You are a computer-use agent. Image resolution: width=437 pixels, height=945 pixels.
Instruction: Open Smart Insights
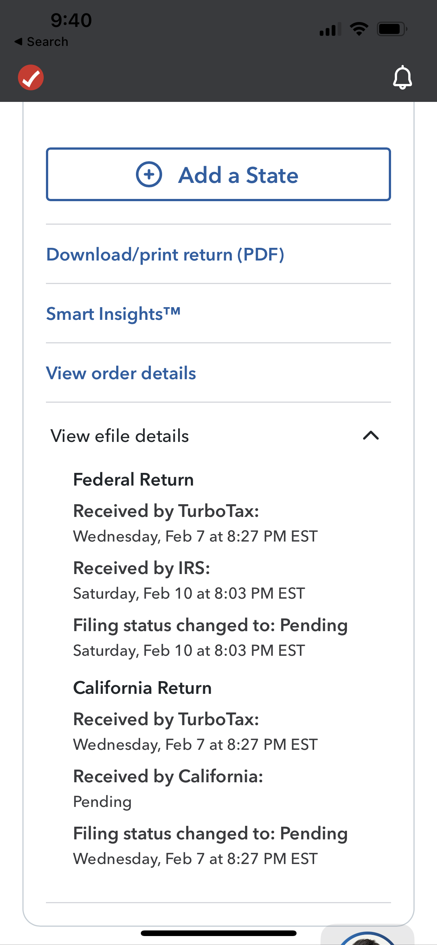(x=113, y=314)
